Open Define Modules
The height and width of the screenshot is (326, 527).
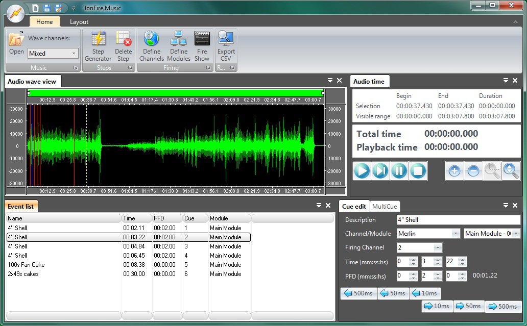(178, 46)
